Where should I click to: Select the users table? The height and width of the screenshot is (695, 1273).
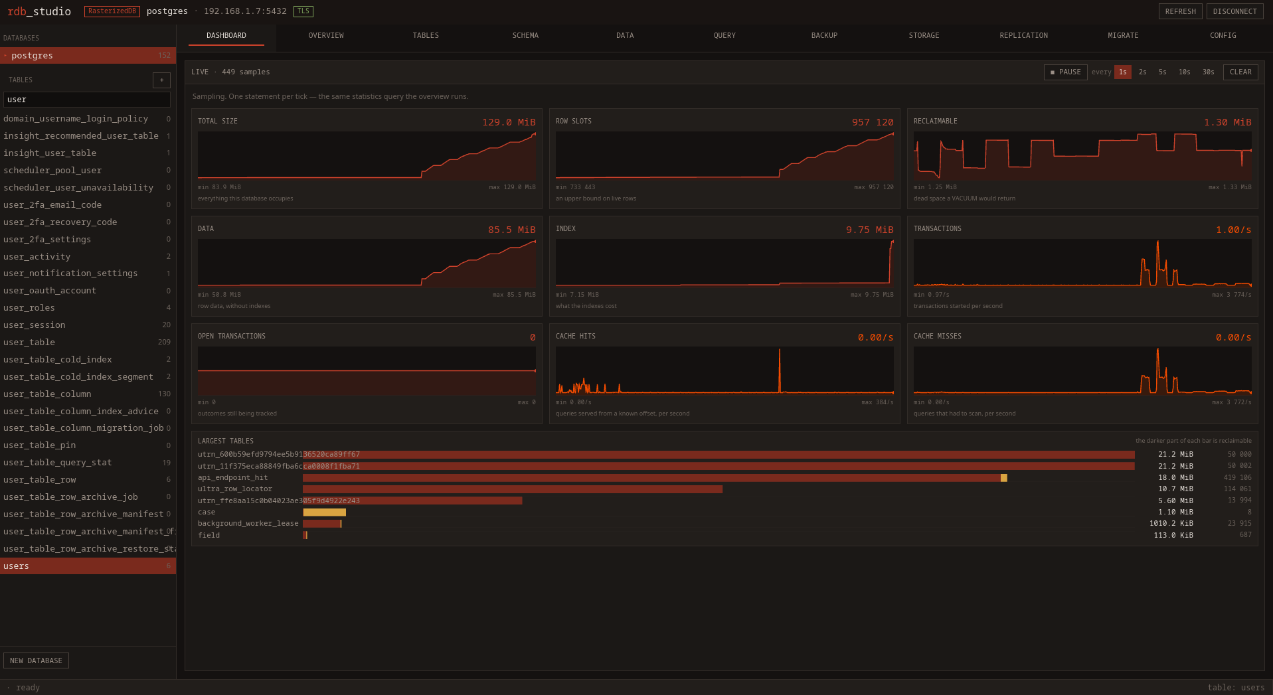click(88, 566)
